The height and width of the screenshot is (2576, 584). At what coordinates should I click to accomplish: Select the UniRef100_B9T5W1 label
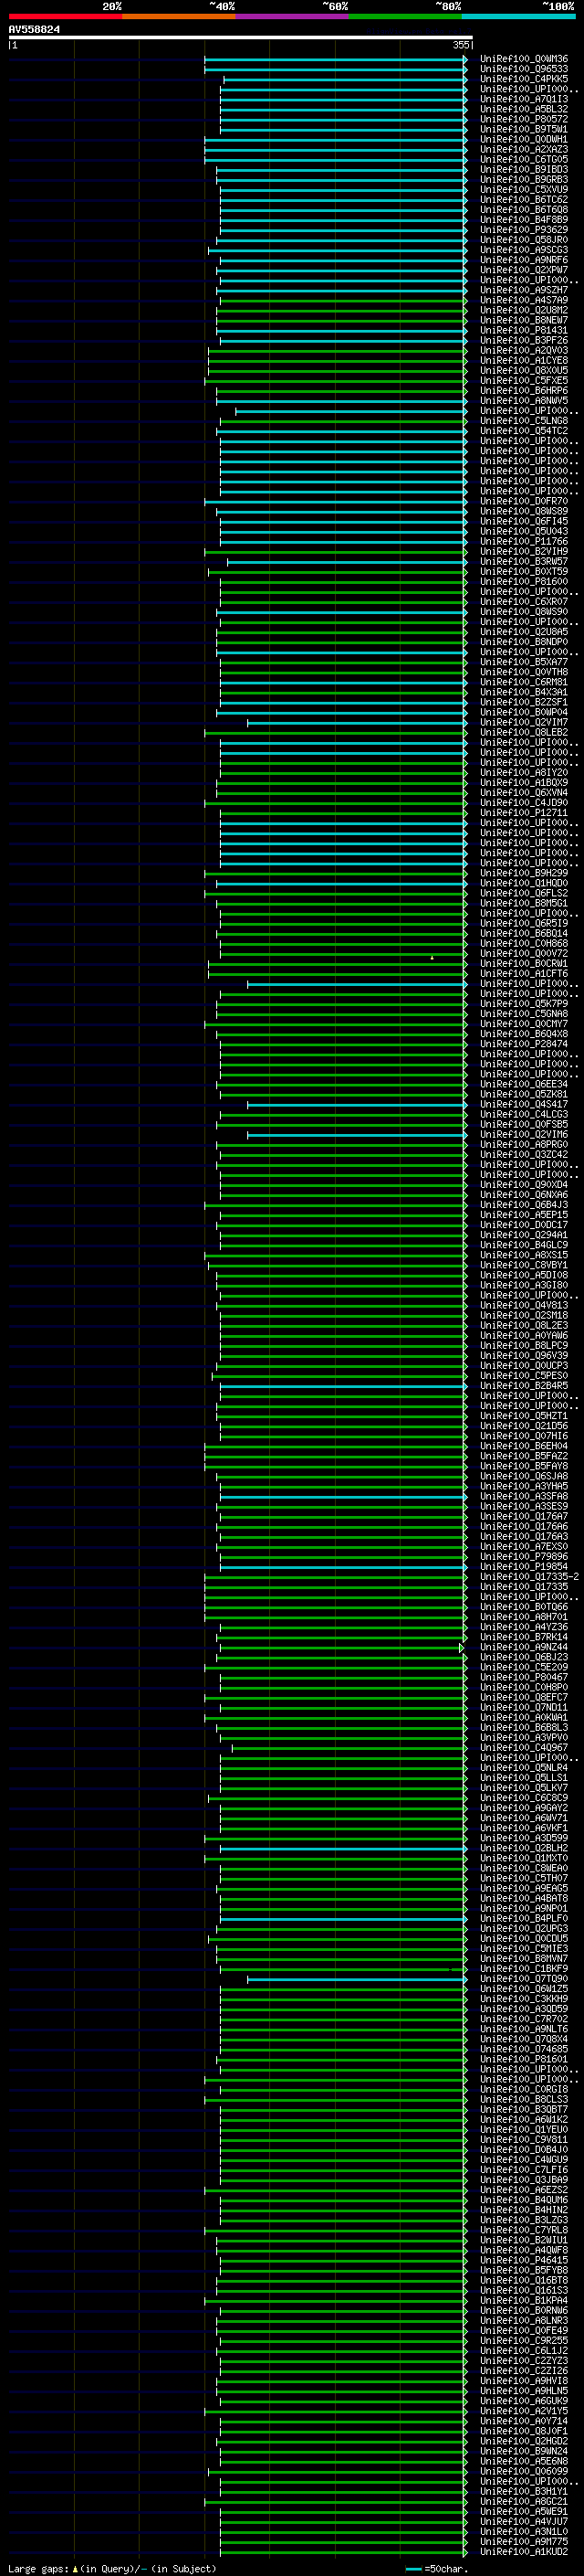pos(523,129)
